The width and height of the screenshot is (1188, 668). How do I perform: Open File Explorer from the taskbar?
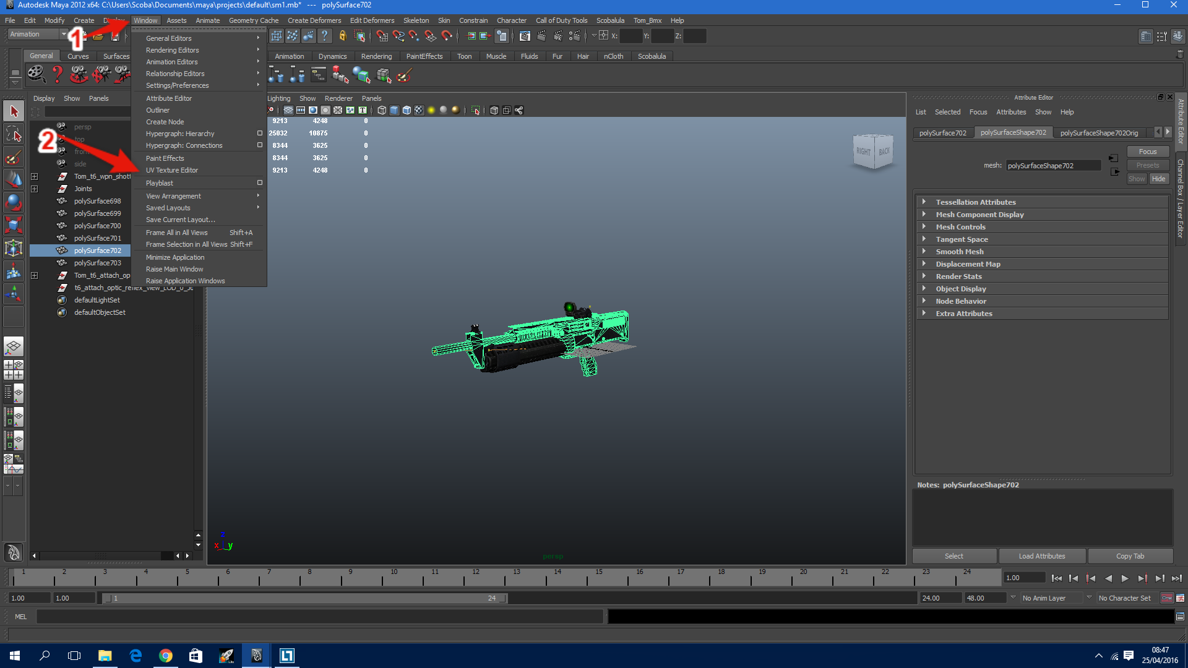(105, 656)
